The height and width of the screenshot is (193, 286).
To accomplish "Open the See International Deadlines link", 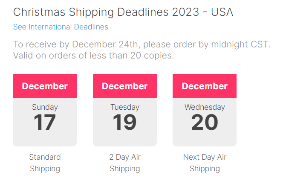I will click(61, 27).
